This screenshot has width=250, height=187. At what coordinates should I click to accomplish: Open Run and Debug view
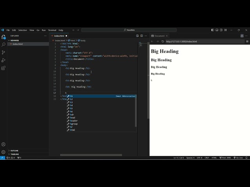click(x=4, y=60)
